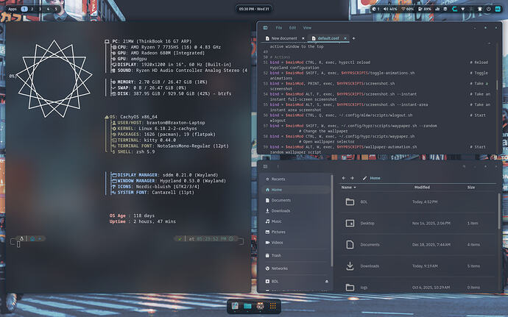Switch to workspace 4

click(x=48, y=9)
